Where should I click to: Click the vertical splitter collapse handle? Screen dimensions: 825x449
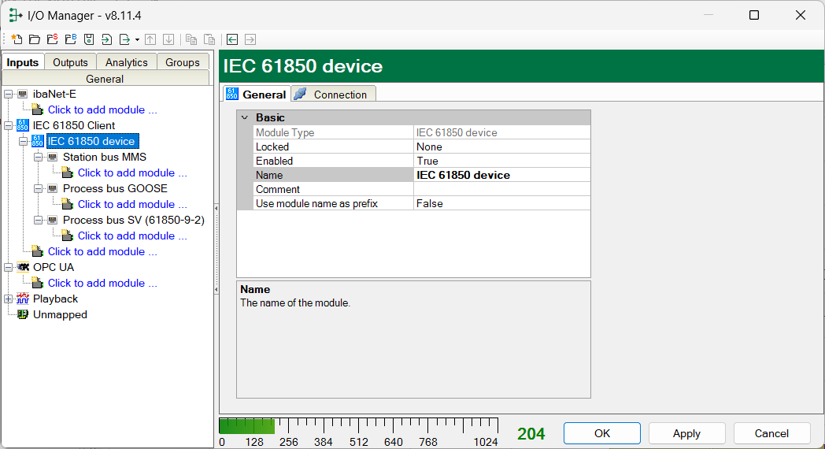coord(216,248)
